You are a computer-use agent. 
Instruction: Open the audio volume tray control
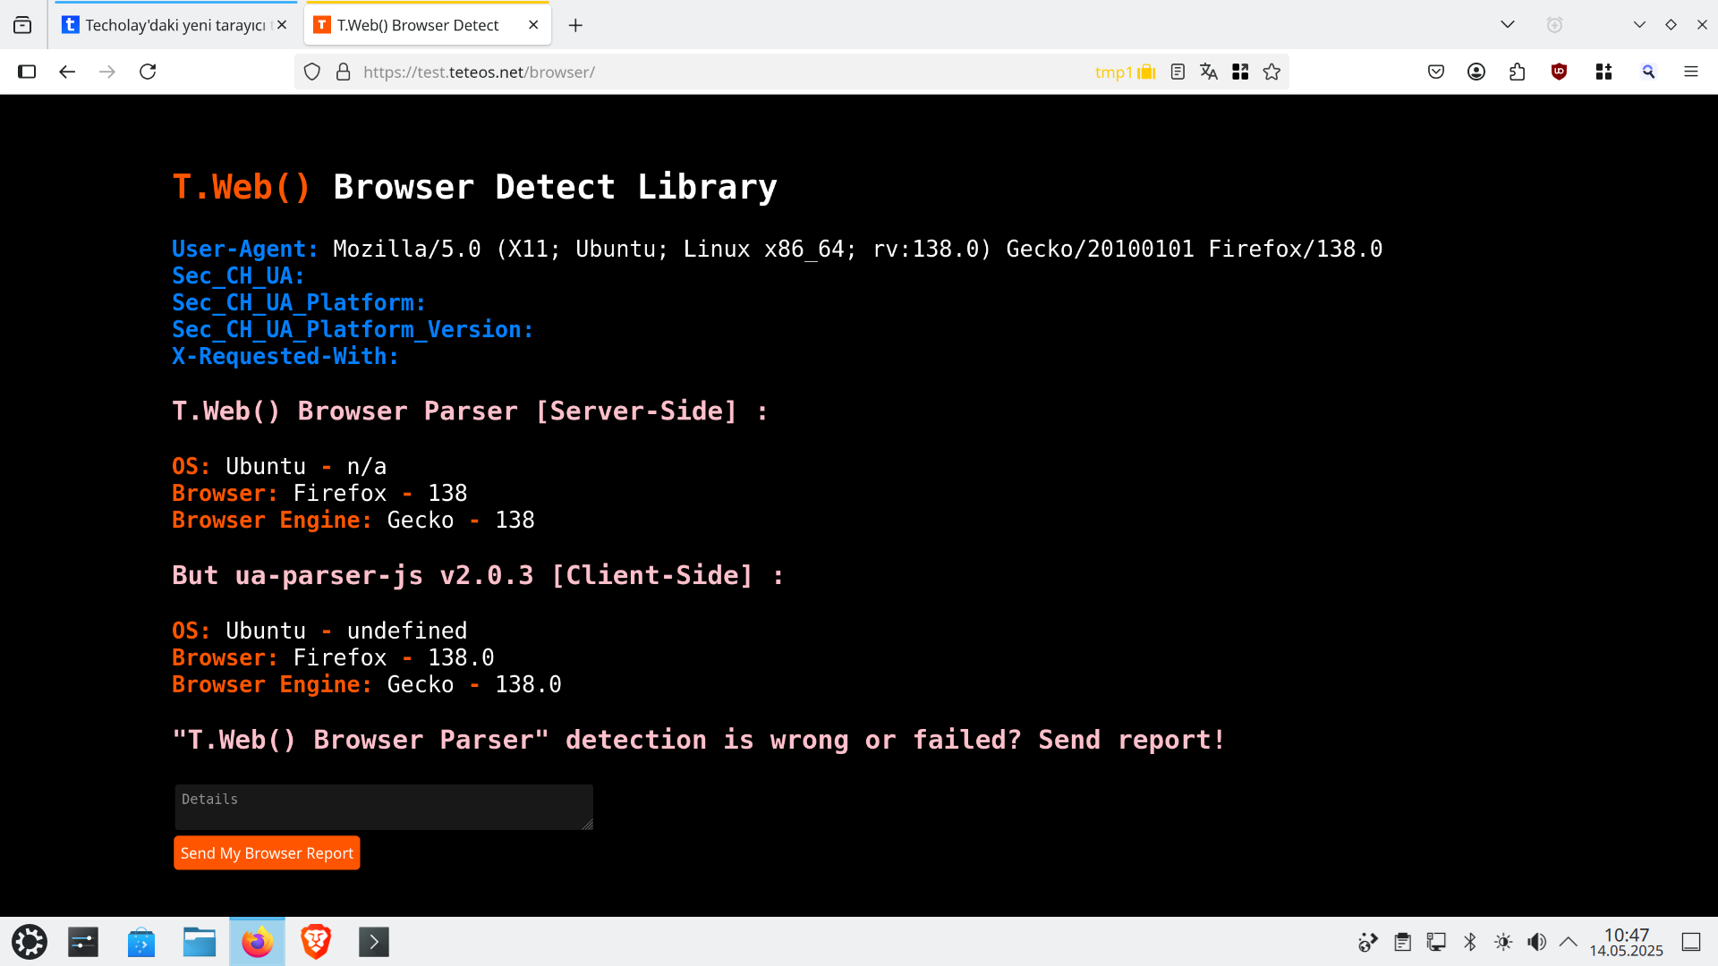click(x=1536, y=942)
